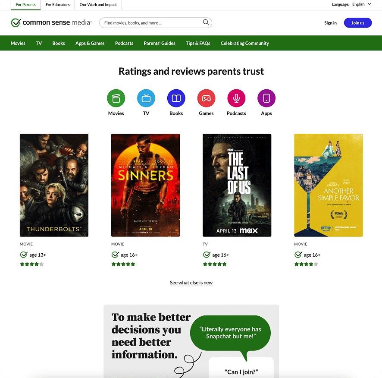
Task: Click the magnifying glass search icon
Action: point(206,22)
